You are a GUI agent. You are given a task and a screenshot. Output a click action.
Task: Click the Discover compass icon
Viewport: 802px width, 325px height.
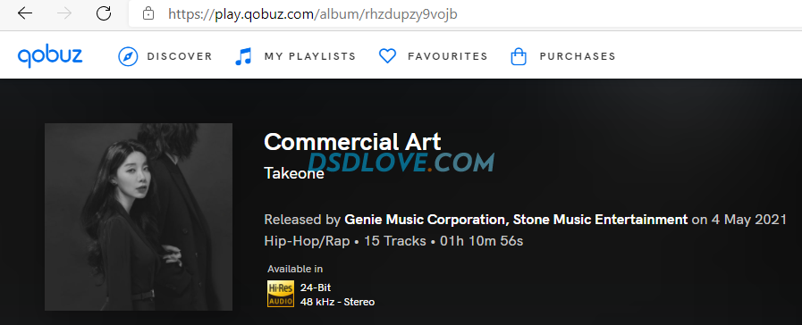tap(128, 56)
